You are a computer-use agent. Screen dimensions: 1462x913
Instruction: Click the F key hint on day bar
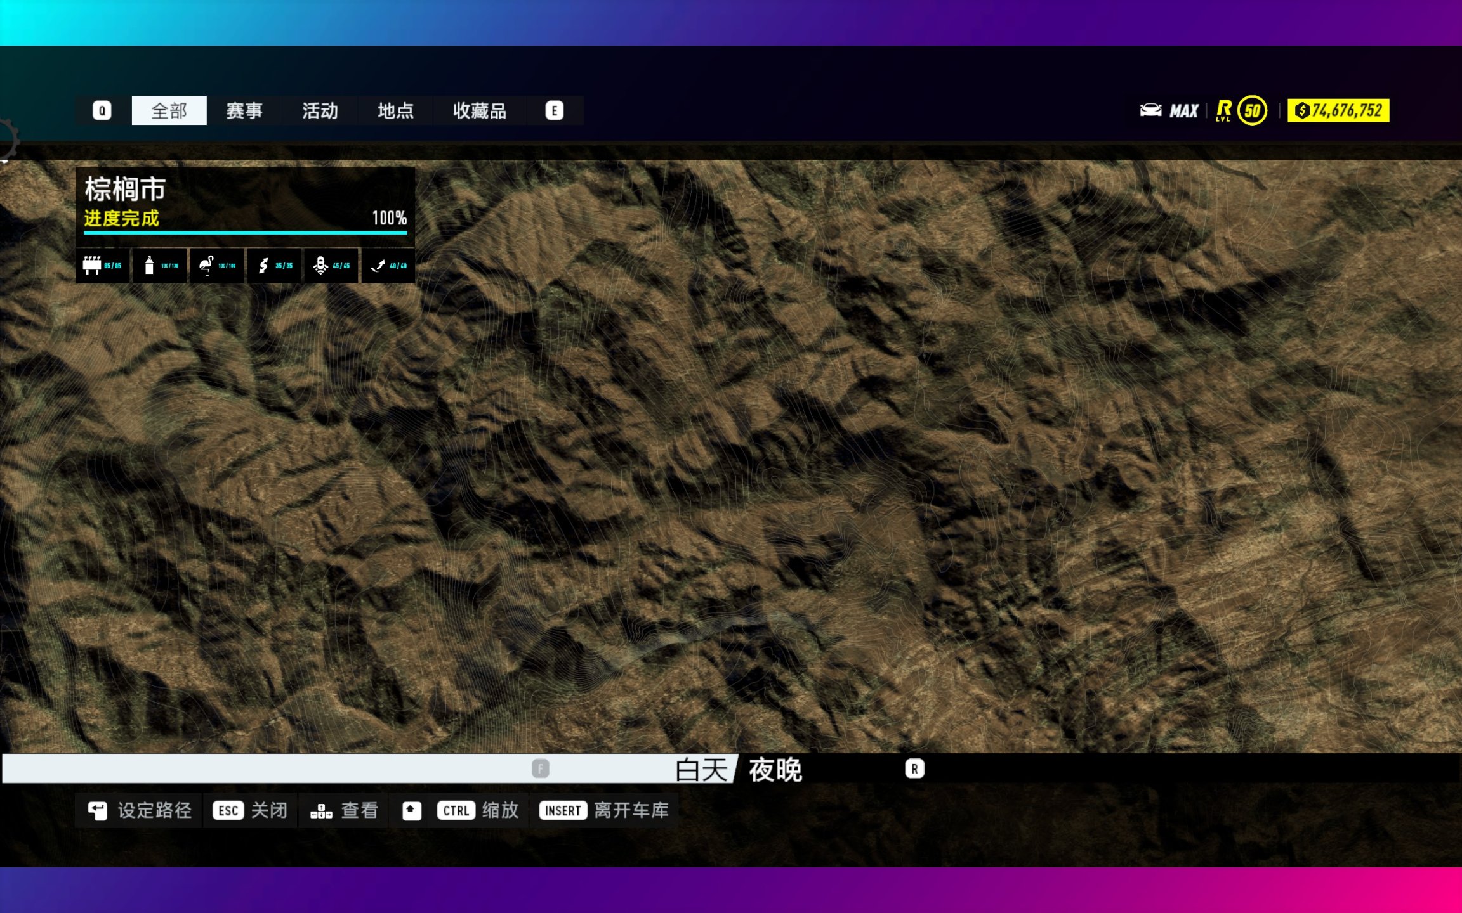(541, 769)
